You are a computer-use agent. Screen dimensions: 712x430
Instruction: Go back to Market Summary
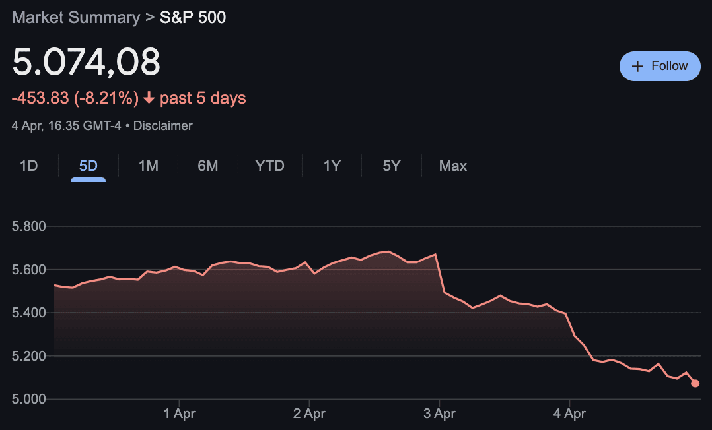pyautogui.click(x=75, y=17)
